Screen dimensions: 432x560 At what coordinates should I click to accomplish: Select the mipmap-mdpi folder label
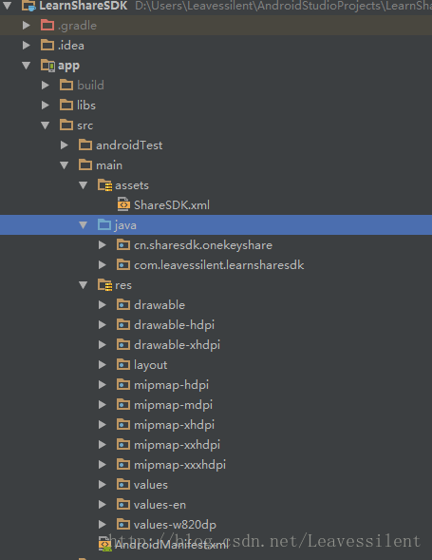[173, 405]
